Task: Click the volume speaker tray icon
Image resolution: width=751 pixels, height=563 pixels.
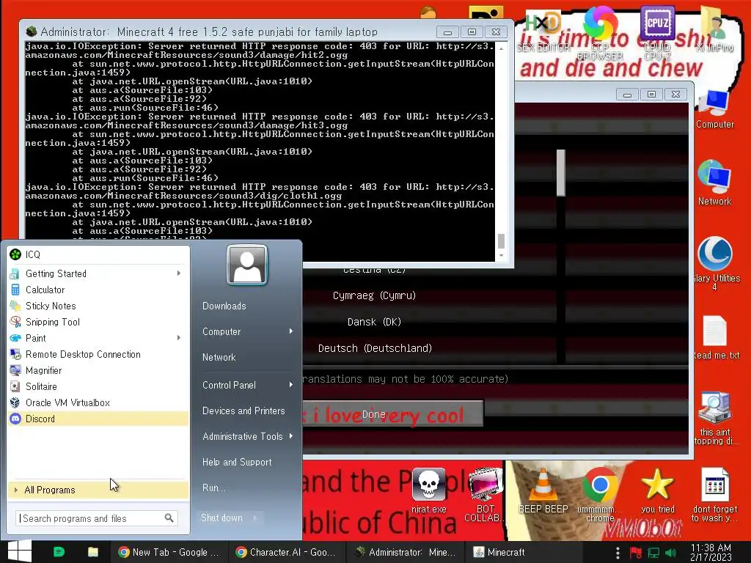Action: (x=670, y=553)
